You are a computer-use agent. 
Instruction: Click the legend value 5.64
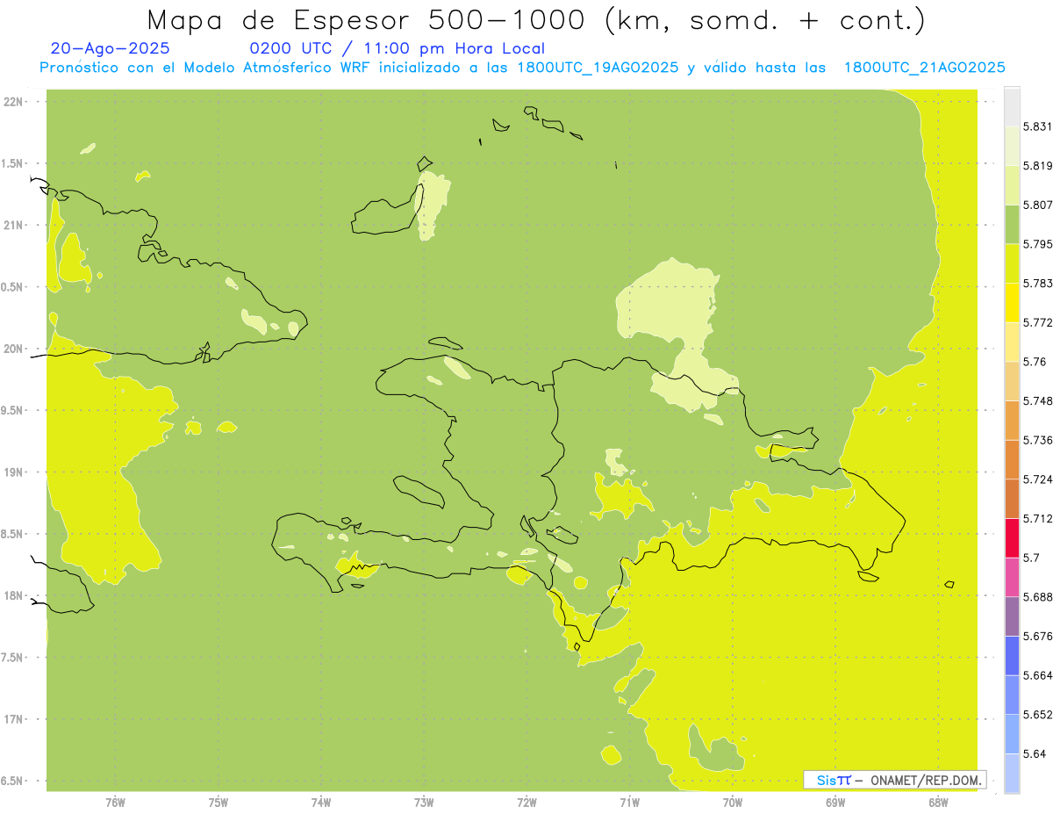point(1035,753)
